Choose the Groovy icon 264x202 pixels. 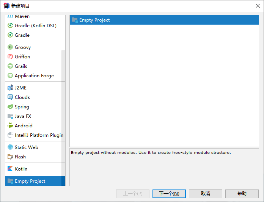point(10,47)
